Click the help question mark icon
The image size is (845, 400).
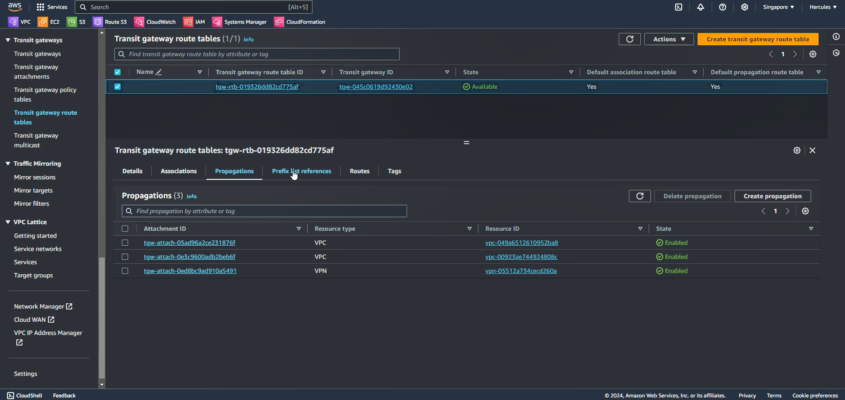pyautogui.click(x=723, y=7)
